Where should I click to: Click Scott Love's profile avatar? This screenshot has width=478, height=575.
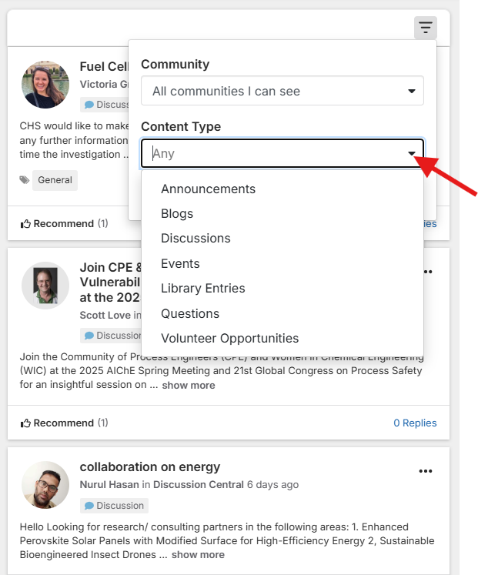point(45,286)
